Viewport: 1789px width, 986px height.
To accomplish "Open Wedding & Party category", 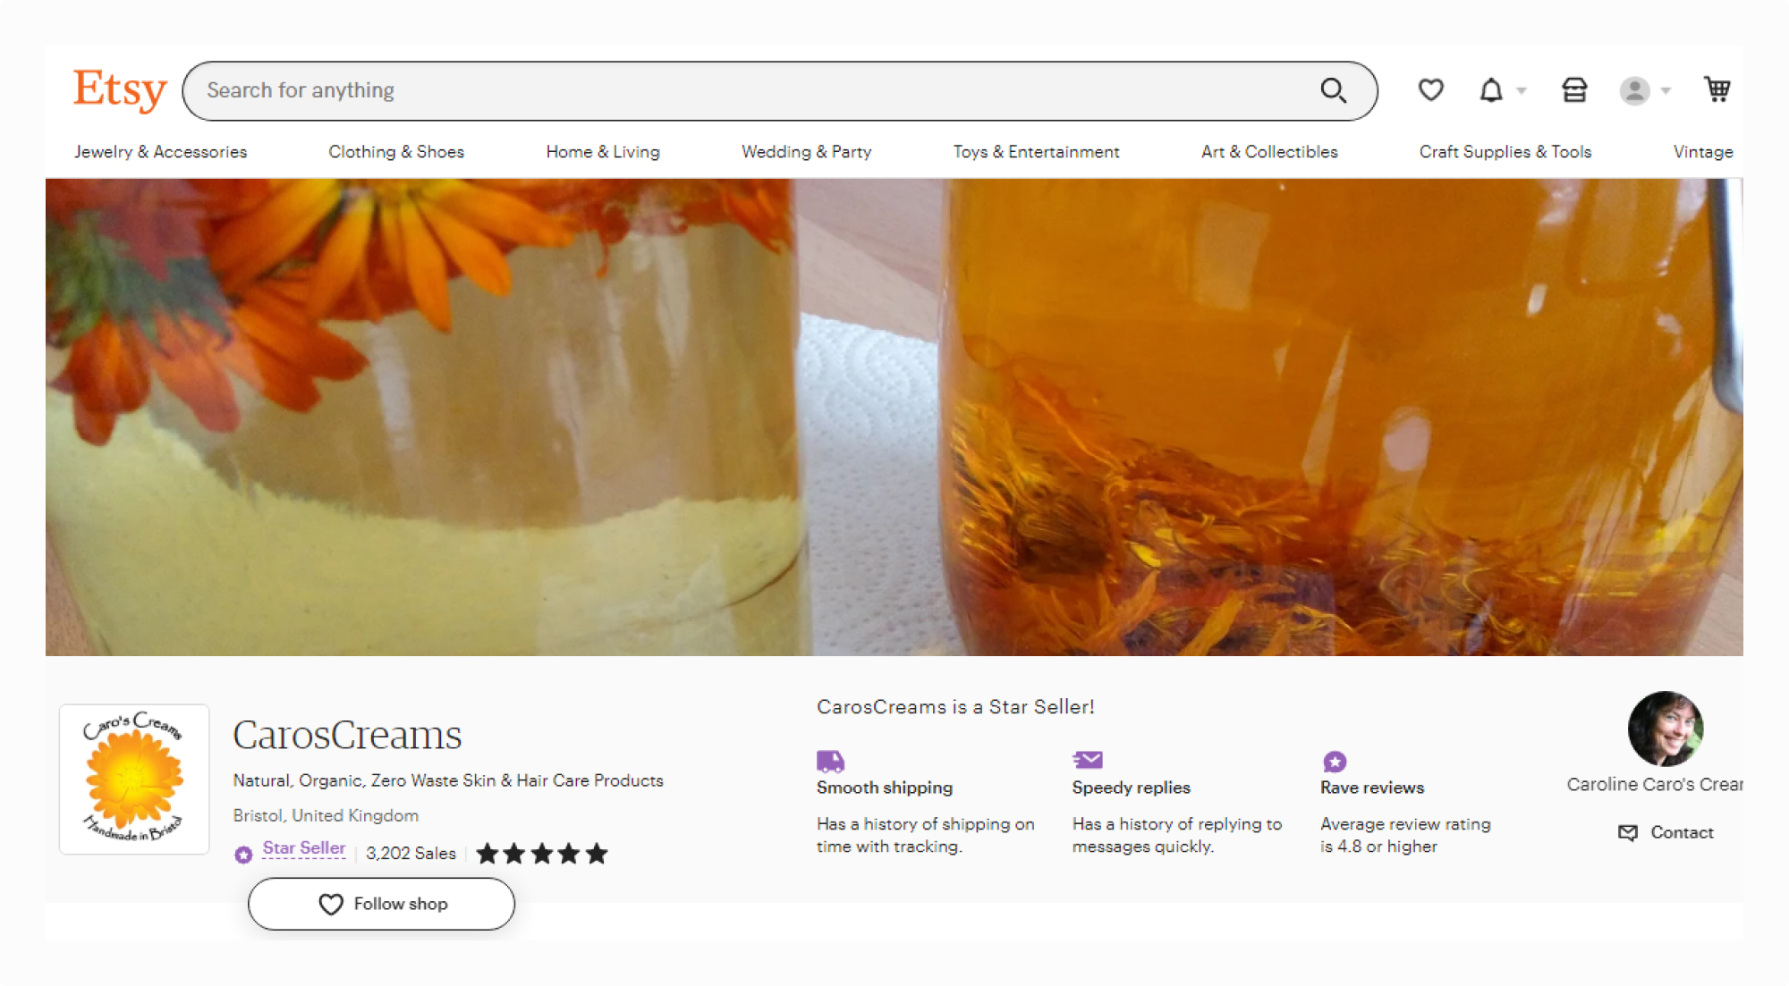I will tap(806, 152).
